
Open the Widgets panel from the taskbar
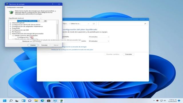(x=23, y=100)
